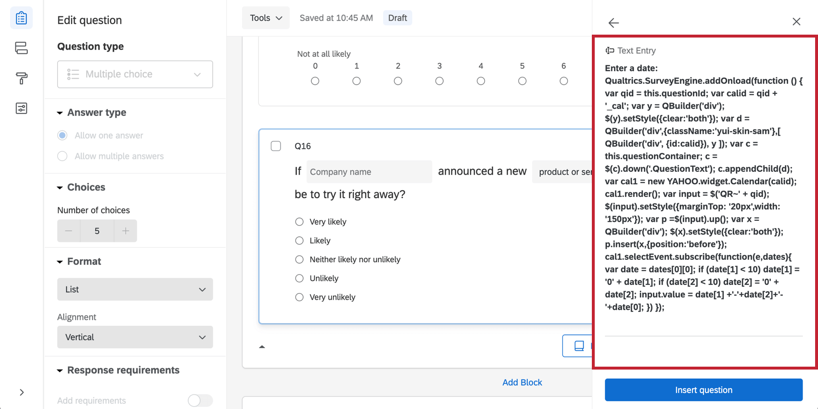Select the Very likely radio option
Image resolution: width=818 pixels, height=409 pixels.
pyautogui.click(x=299, y=222)
